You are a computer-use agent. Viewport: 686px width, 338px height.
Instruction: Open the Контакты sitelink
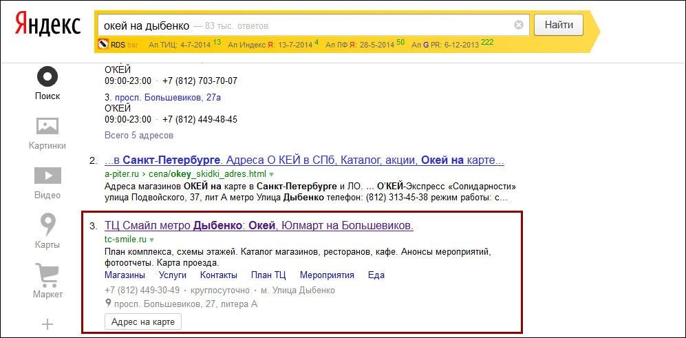(x=219, y=275)
